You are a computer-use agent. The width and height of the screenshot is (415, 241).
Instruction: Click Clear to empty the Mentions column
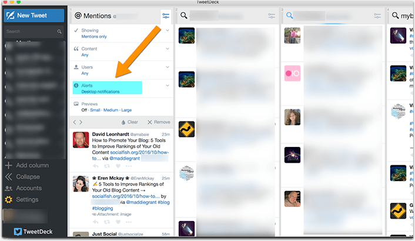pos(129,122)
